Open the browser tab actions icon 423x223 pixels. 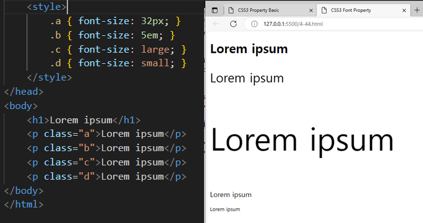215,11
